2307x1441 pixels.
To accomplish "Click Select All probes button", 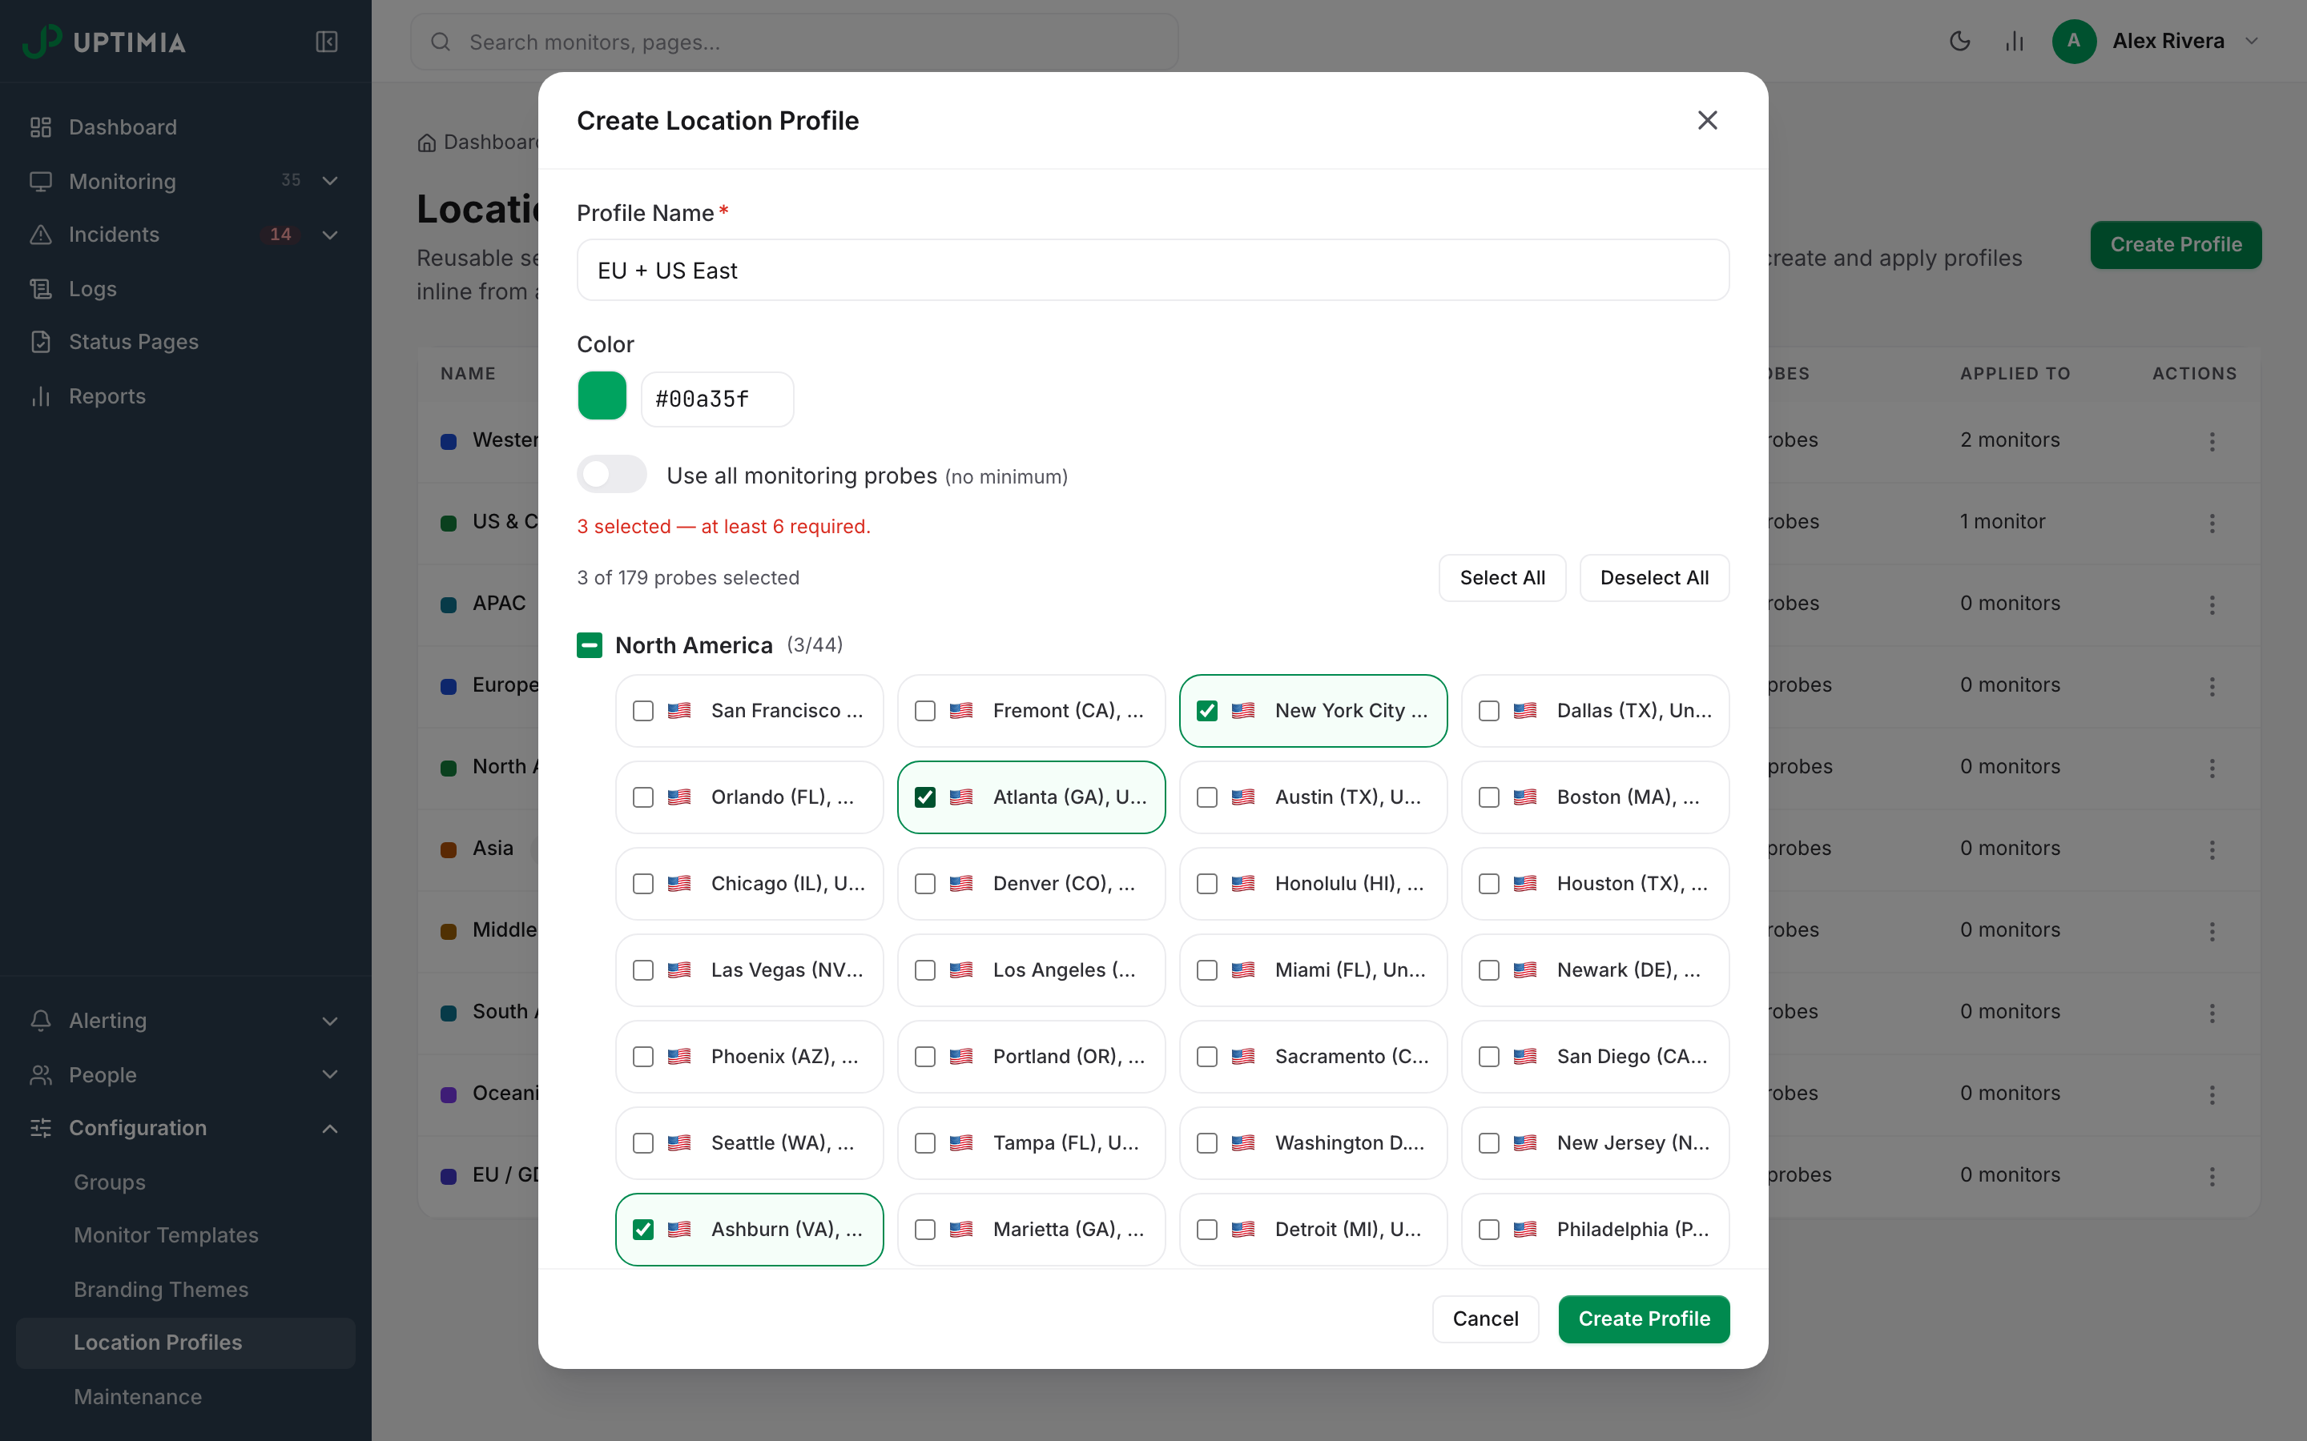I will (1503, 577).
